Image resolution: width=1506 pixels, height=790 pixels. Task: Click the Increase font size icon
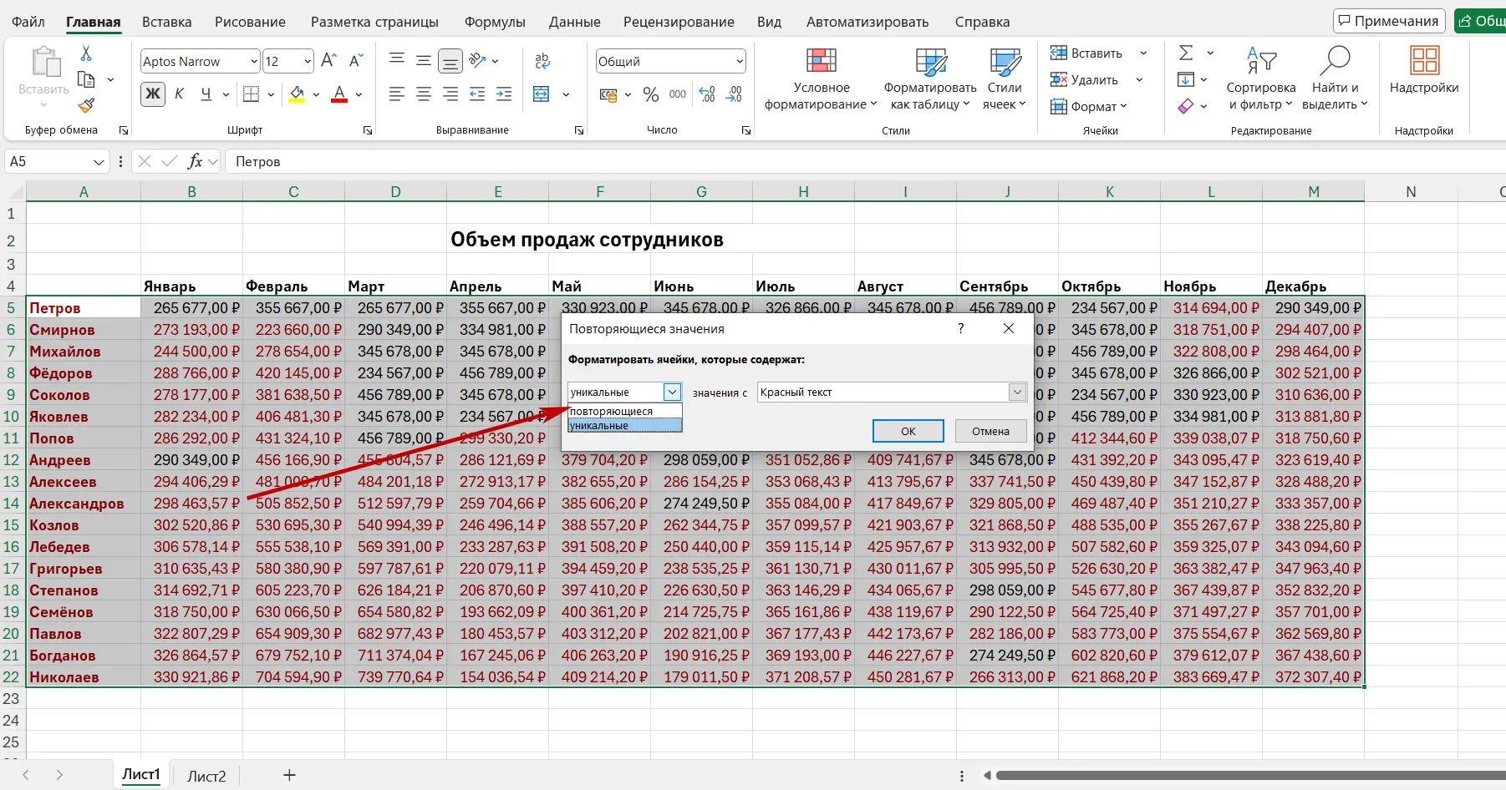coord(328,61)
